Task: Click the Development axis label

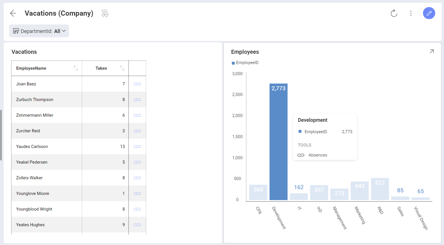Action: [279, 218]
